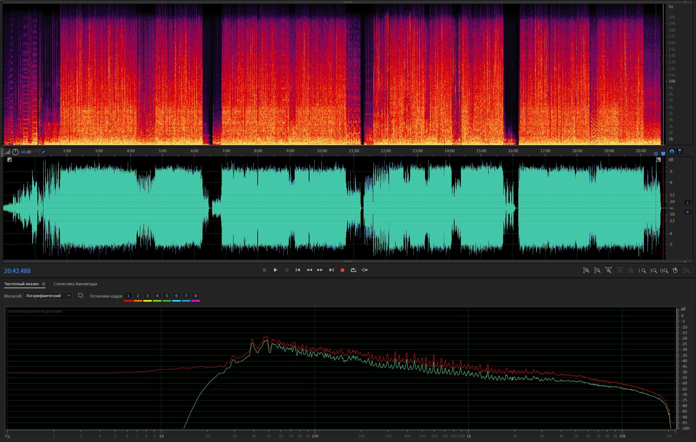Click zoom in amplitude icon
This screenshot has width=696, height=442.
[x=586, y=270]
